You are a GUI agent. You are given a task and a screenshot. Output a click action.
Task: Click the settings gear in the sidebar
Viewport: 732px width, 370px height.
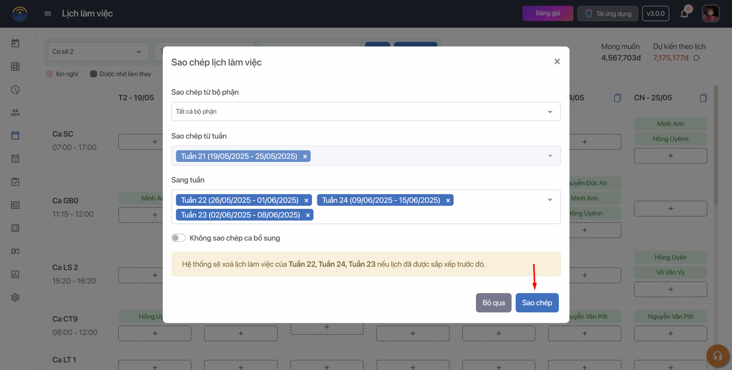coord(15,297)
